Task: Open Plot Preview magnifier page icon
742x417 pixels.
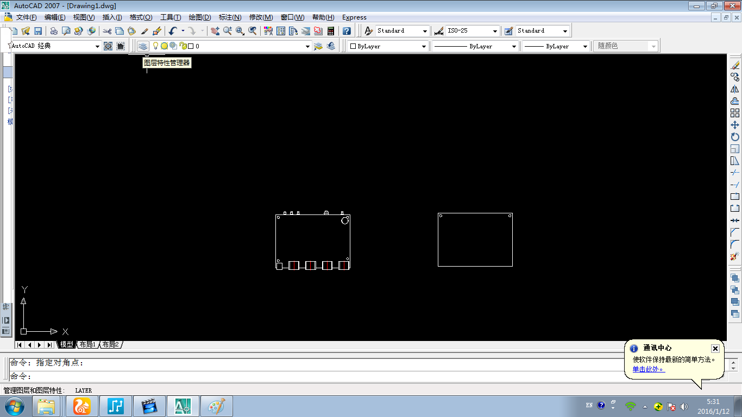Action: coord(66,31)
